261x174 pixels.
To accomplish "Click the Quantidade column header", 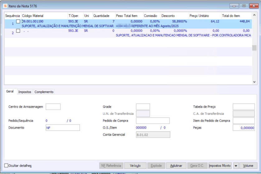I will click(x=104, y=16).
